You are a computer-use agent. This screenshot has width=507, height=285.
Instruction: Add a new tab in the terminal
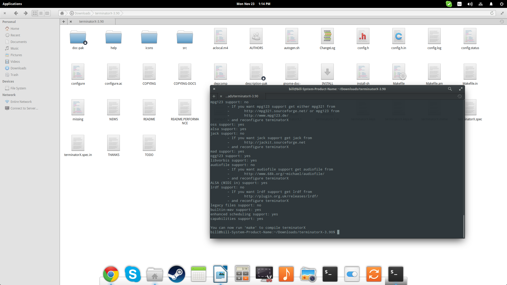pyautogui.click(x=214, y=96)
